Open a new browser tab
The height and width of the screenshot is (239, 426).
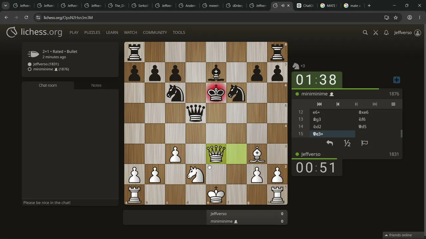(x=369, y=6)
